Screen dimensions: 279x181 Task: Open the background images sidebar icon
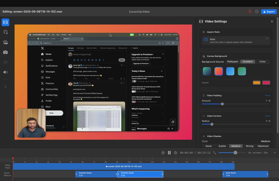pyautogui.click(x=5, y=42)
